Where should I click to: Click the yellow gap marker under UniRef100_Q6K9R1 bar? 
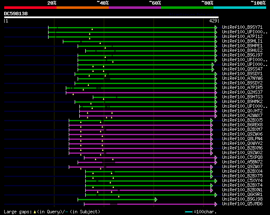point(119,196)
